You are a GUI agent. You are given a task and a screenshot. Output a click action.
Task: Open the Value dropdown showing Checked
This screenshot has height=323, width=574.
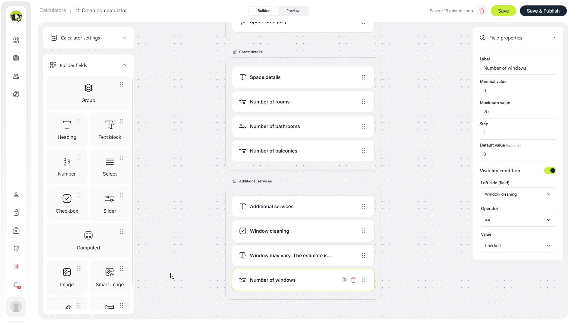(518, 246)
